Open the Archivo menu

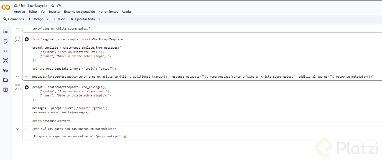(x=19, y=12)
